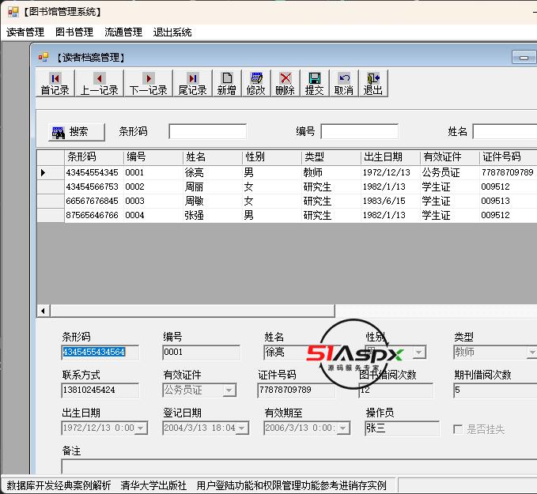The width and height of the screenshot is (537, 494).
Task: Toggle the 是否挂失 checkbox
Action: click(x=458, y=429)
